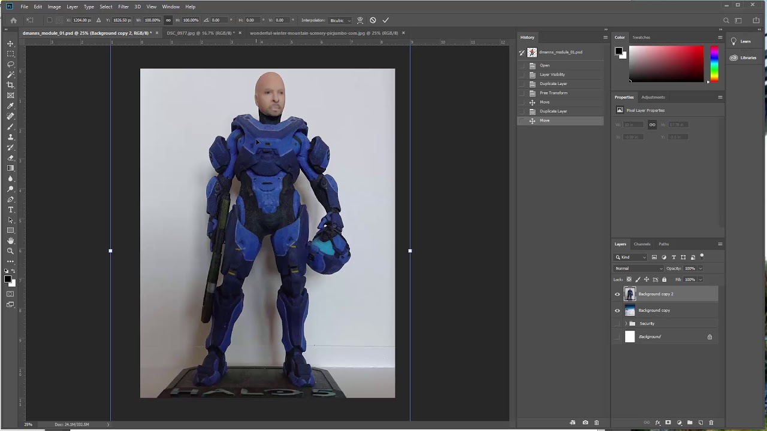Screen dimensions: 767x431
Task: Select the Healing Brush tool
Action: [x=10, y=116]
